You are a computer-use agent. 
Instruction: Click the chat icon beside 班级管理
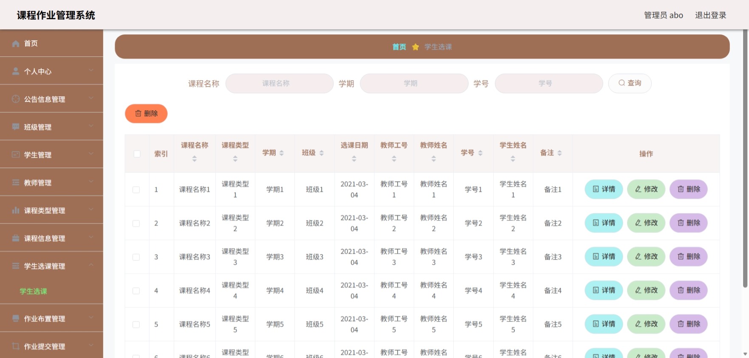pos(16,127)
